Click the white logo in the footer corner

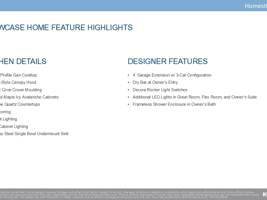(x=264, y=194)
